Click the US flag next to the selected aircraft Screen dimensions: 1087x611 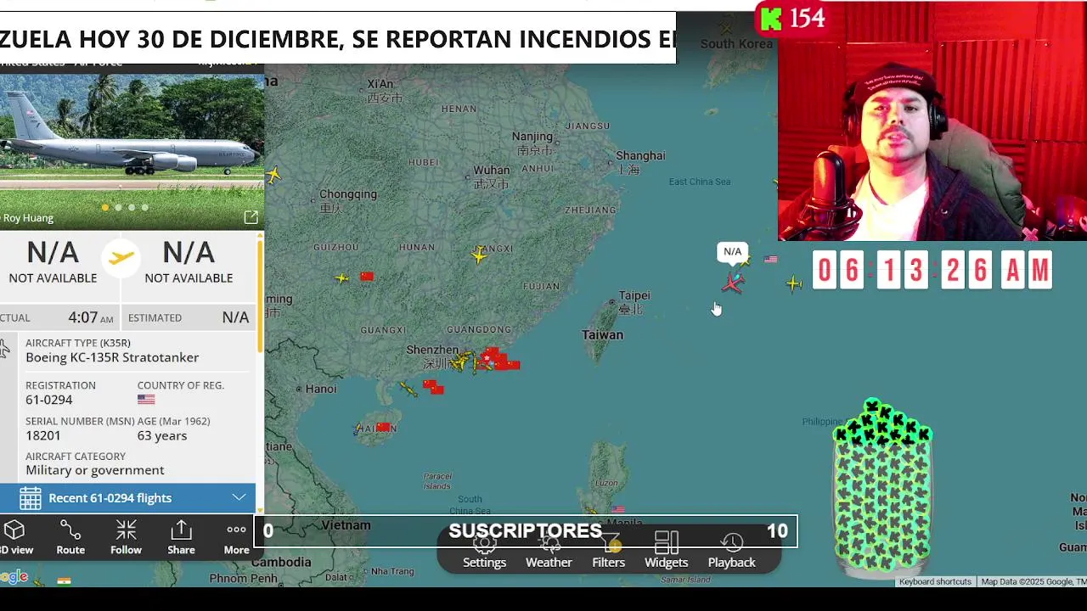[770, 259]
